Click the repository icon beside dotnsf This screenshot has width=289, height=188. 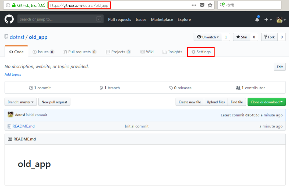6,37
